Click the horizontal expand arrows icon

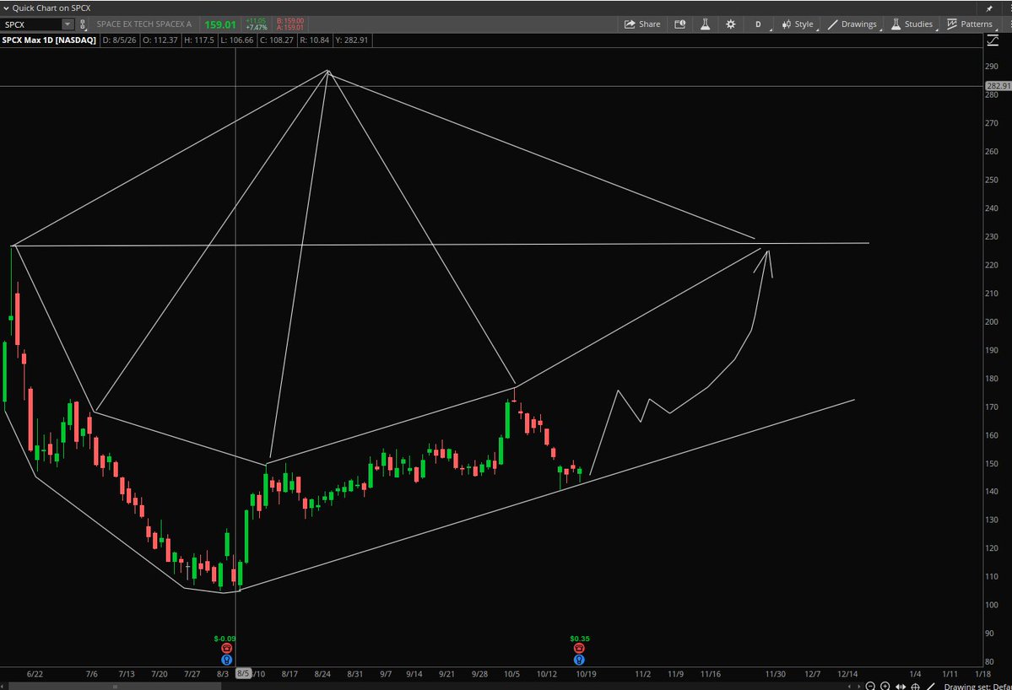[901, 686]
